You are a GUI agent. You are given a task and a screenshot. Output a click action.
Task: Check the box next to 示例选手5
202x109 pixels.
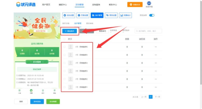[x=64, y=55]
